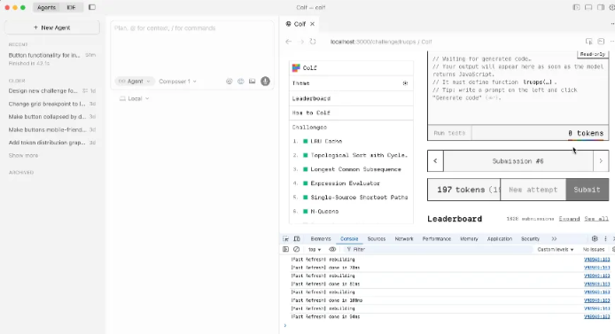Click the element picker icon beside address bar

(588, 42)
